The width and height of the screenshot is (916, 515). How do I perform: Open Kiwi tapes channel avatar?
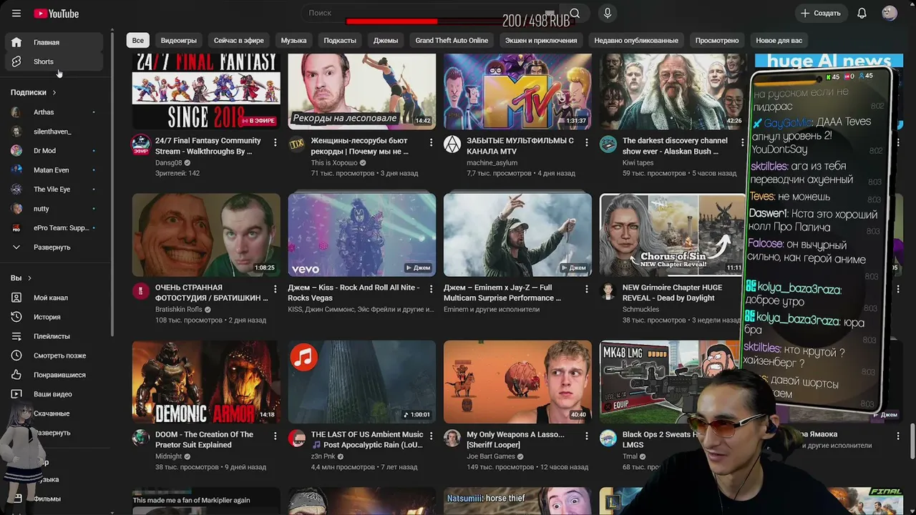click(x=608, y=144)
